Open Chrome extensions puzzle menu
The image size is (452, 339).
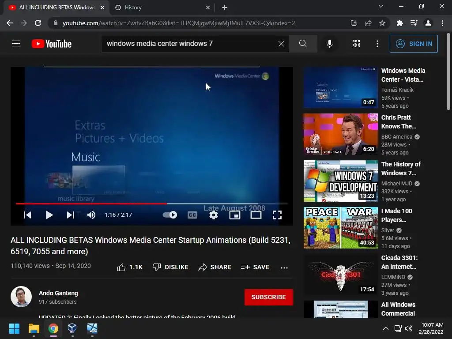tap(399, 23)
